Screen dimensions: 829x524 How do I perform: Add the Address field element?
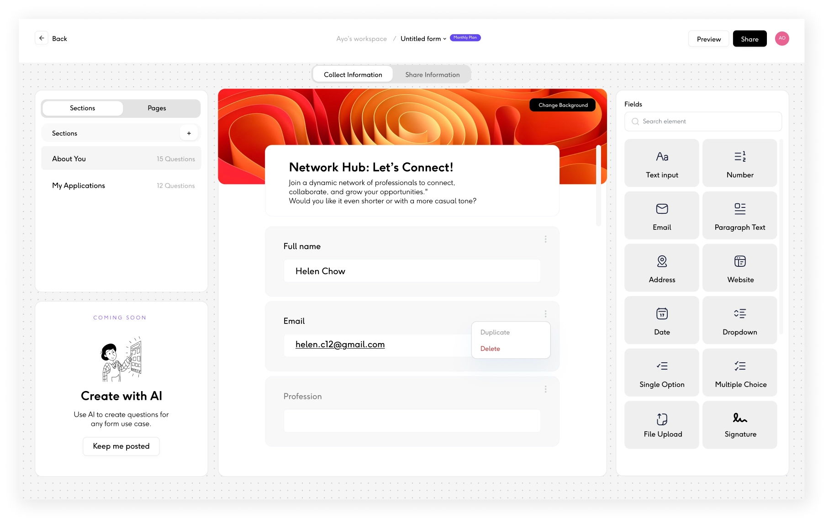tap(661, 268)
